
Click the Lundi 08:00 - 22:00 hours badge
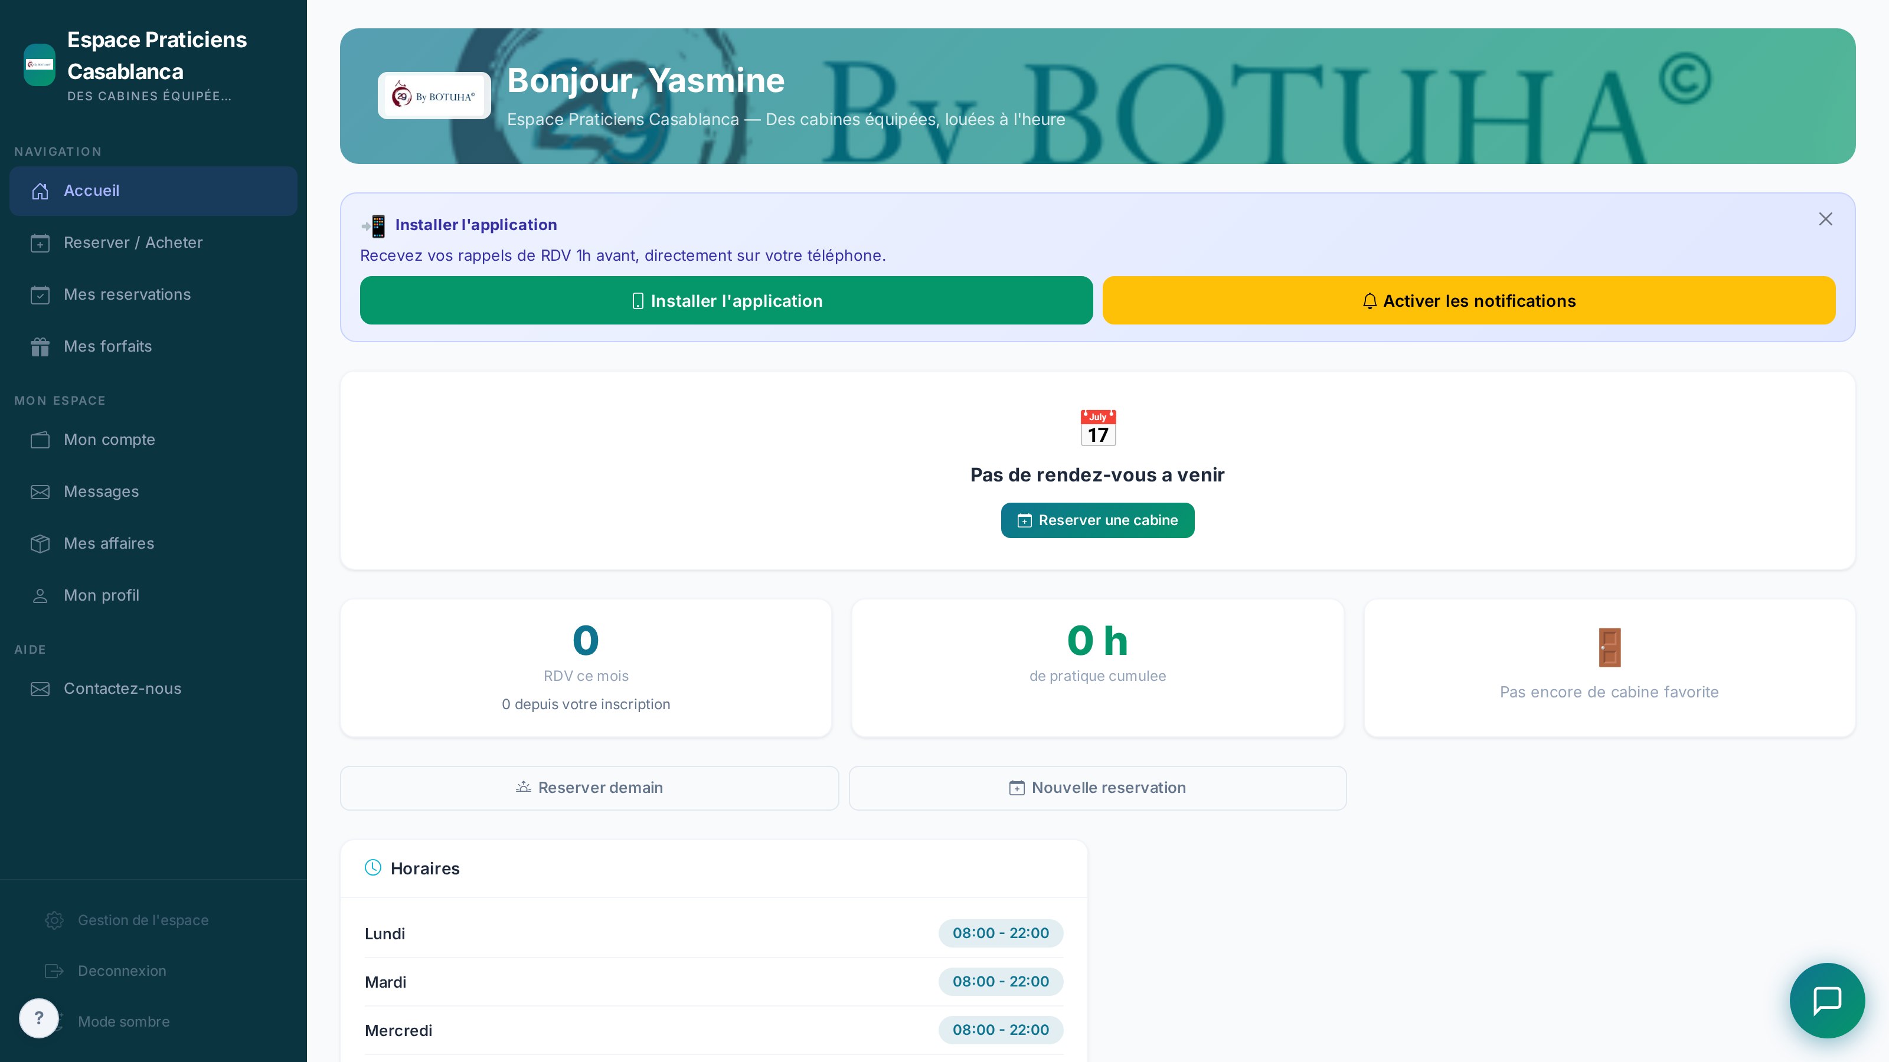(x=1001, y=933)
